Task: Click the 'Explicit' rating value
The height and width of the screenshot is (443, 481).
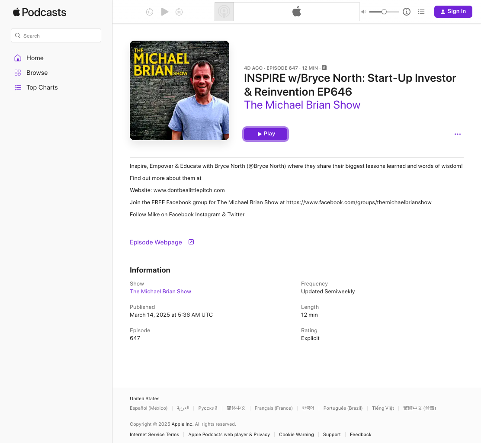Action: point(310,338)
